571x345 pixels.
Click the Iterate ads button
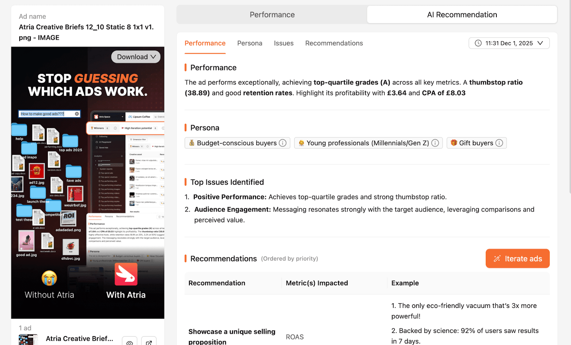517,258
